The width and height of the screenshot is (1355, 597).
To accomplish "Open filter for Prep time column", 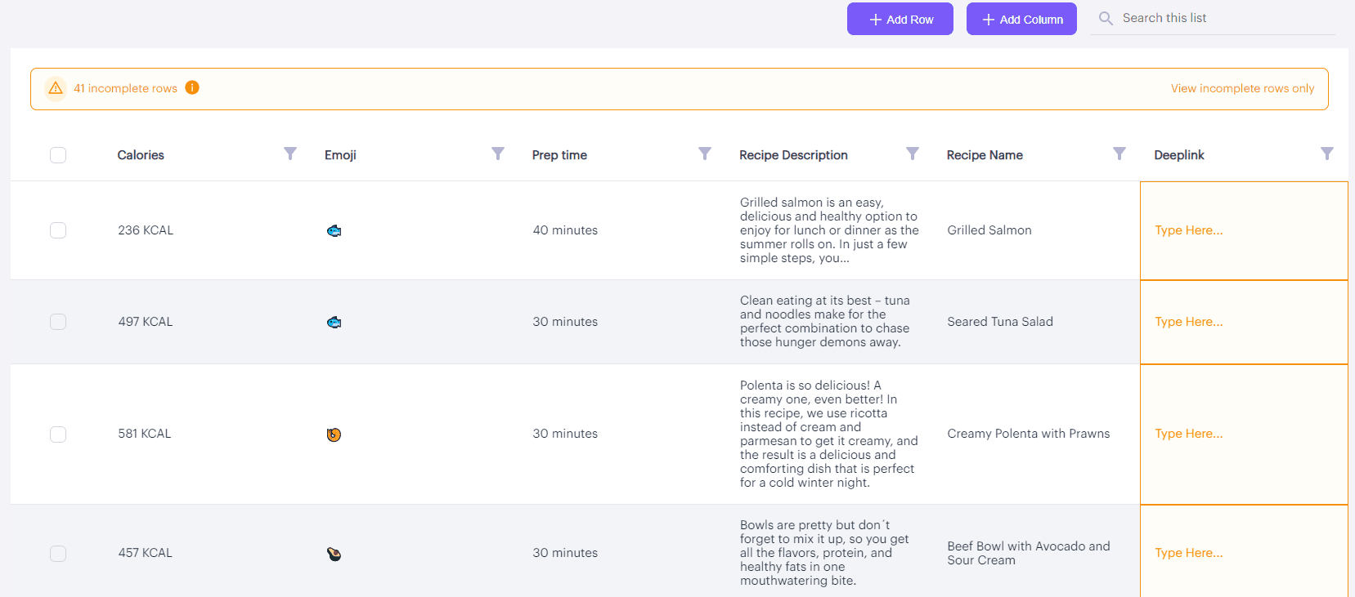I will coord(705,154).
